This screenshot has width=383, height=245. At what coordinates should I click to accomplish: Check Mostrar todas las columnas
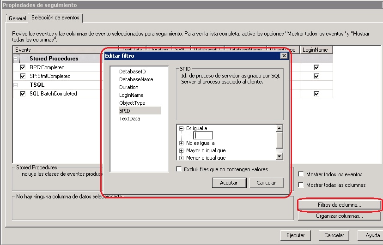(301, 185)
